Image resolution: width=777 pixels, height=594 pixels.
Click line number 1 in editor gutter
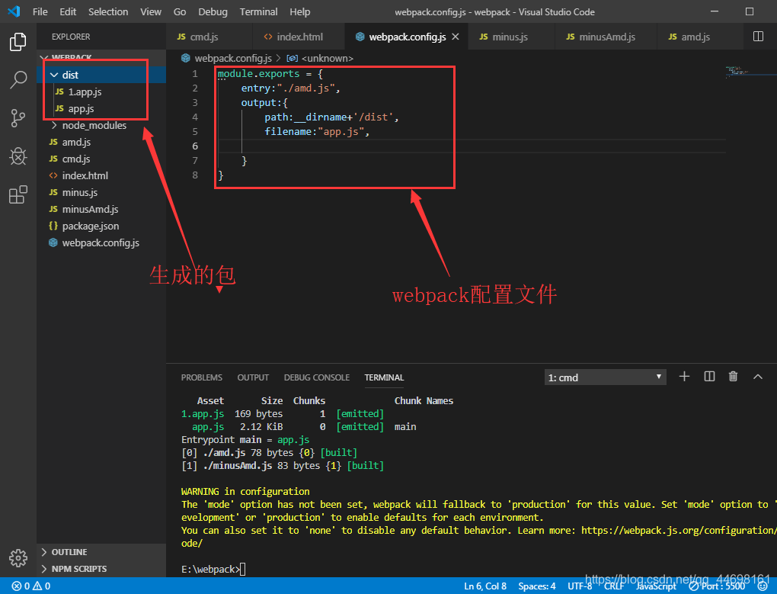click(195, 74)
